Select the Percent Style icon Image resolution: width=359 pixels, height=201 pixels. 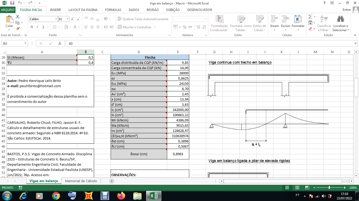point(184,27)
